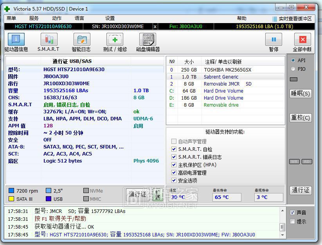Image resolution: width=322 pixels, height=245 pixels.
Task: Click the log scrollbar up arrow
Action: pyautogui.click(x=282, y=211)
